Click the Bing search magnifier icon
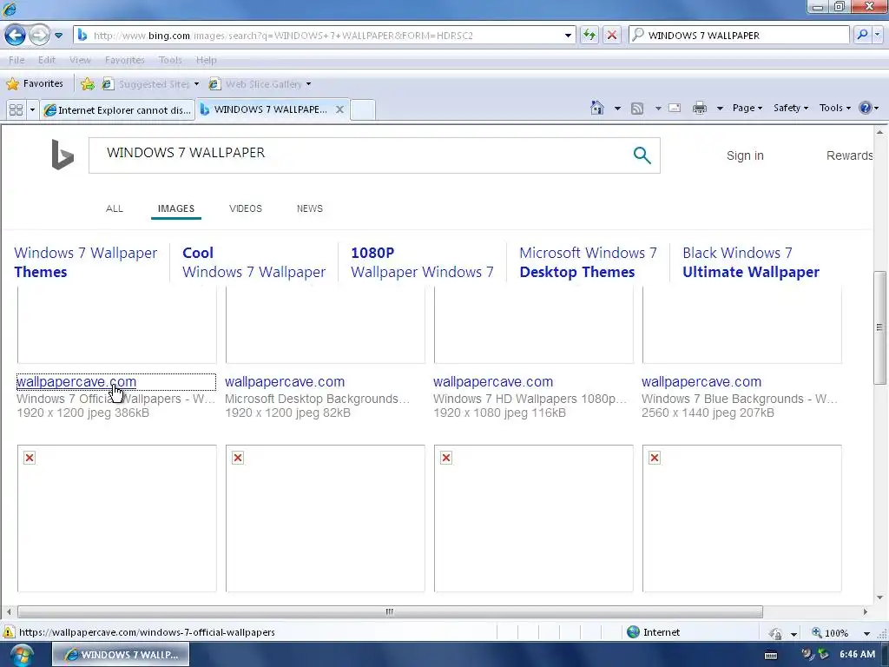Viewport: 889px width, 667px height. 642,155
